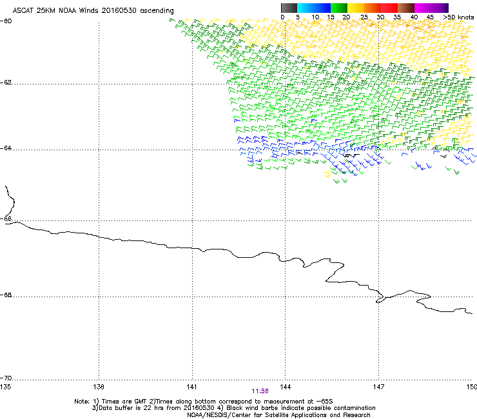The width and height of the screenshot is (477, 419).
Task: Click the 'NOAA/NESDIS/Center for Satellite Applications and Research' credit
Action: [x=278, y=415]
